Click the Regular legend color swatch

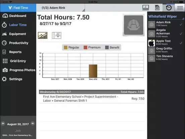(x=65, y=48)
